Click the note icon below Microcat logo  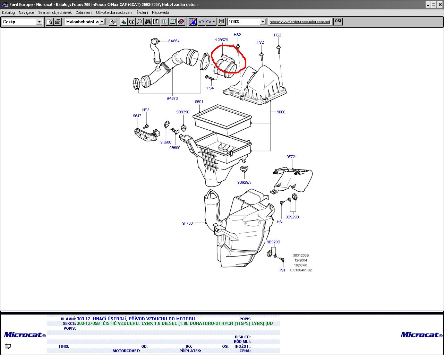pyautogui.click(x=8, y=346)
